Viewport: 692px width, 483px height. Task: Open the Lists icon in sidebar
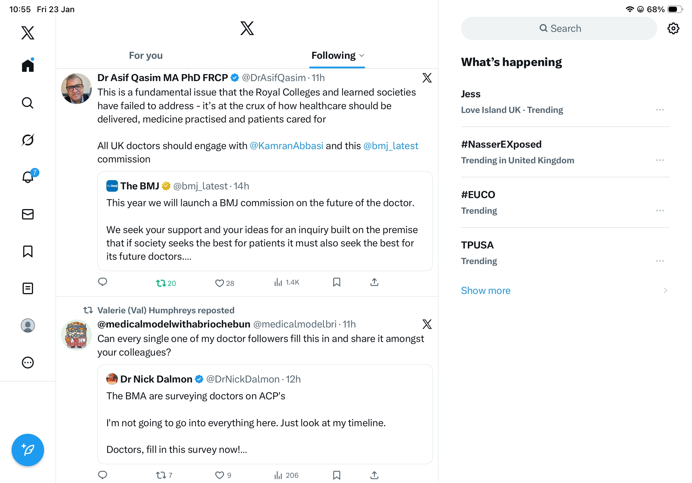(x=28, y=288)
